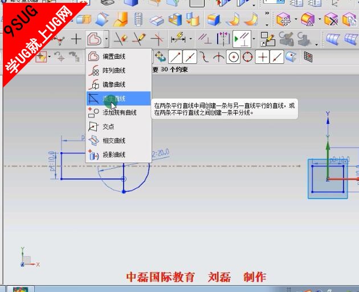This screenshot has width=359, height=292.
Task: Choose 交点 from the dropdown menu
Action: pyautogui.click(x=119, y=127)
